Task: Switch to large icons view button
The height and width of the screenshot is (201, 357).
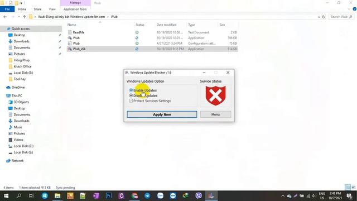Action: click(353, 188)
